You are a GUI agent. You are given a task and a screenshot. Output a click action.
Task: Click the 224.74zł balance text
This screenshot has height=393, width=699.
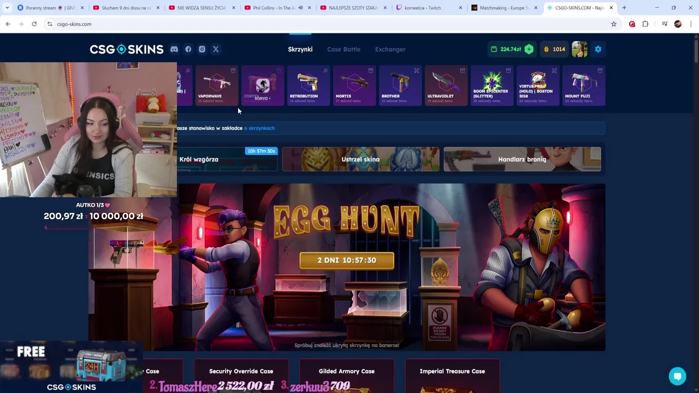[511, 49]
